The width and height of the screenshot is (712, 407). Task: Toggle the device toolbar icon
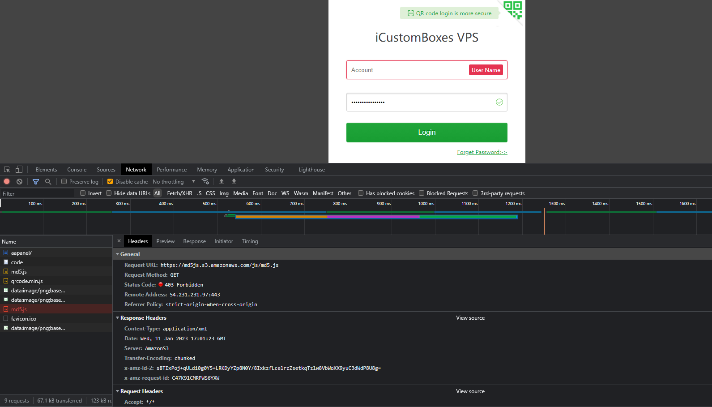pyautogui.click(x=19, y=170)
